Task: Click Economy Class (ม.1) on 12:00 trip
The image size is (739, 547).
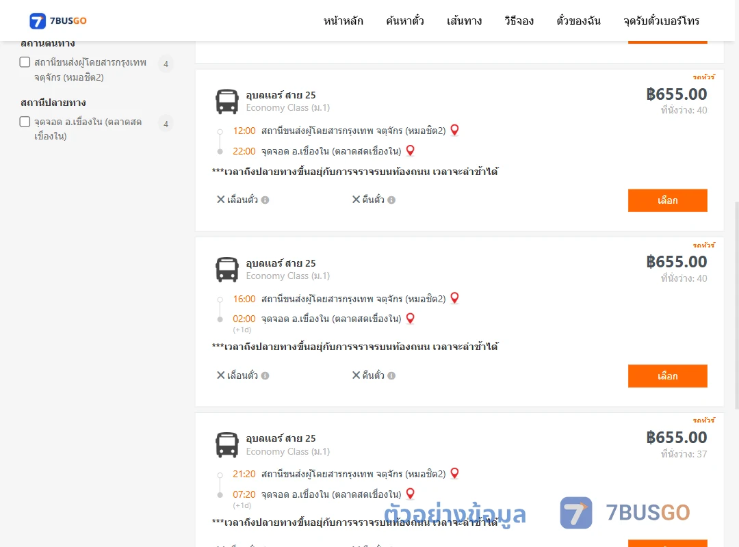Action: [x=288, y=108]
